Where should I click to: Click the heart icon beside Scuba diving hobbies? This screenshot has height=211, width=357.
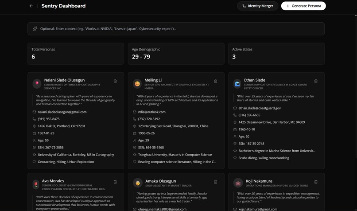tap(235, 158)
